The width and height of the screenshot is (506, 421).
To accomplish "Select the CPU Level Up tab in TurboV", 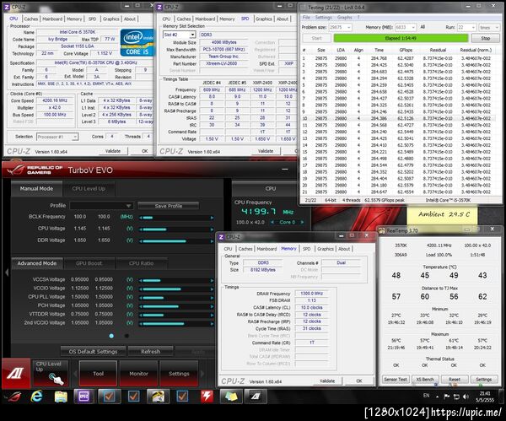I will tap(89, 188).
